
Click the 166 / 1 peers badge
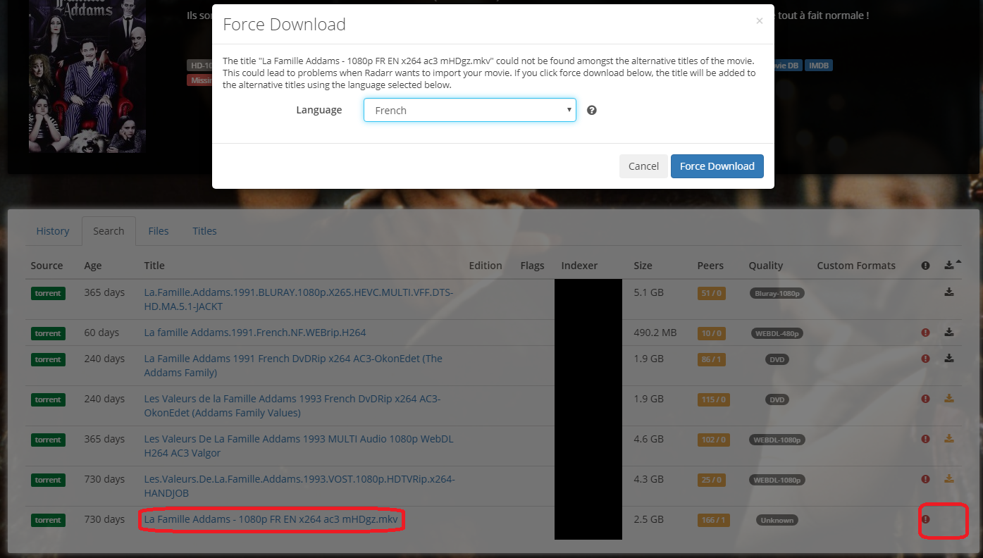pos(713,520)
